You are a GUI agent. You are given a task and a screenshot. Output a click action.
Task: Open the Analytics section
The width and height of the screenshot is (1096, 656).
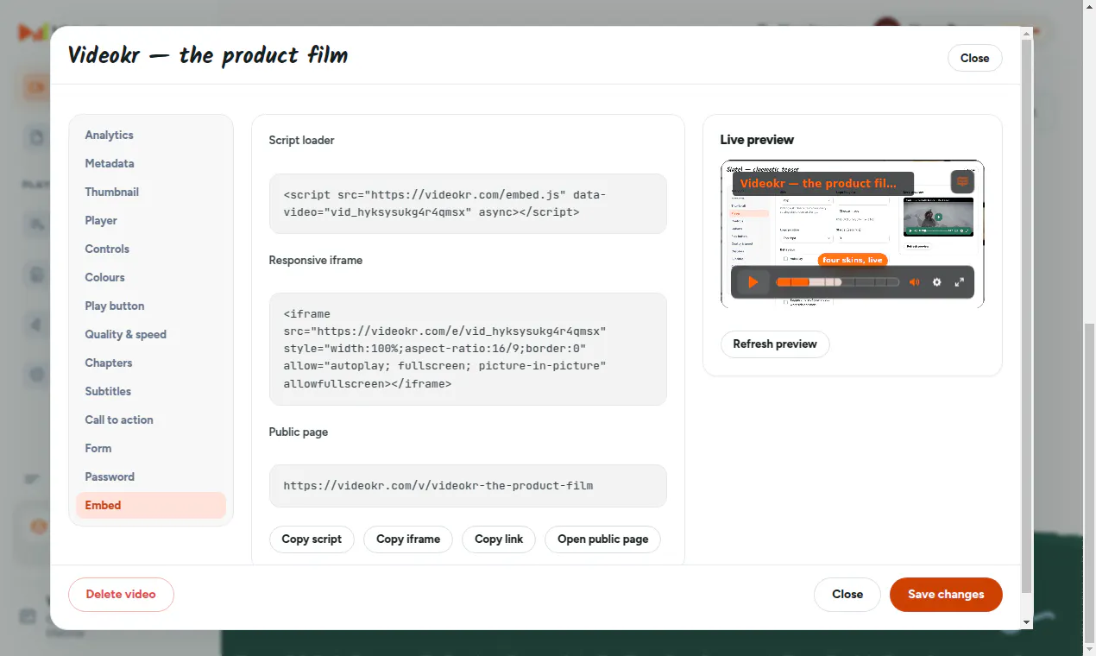pos(151,135)
